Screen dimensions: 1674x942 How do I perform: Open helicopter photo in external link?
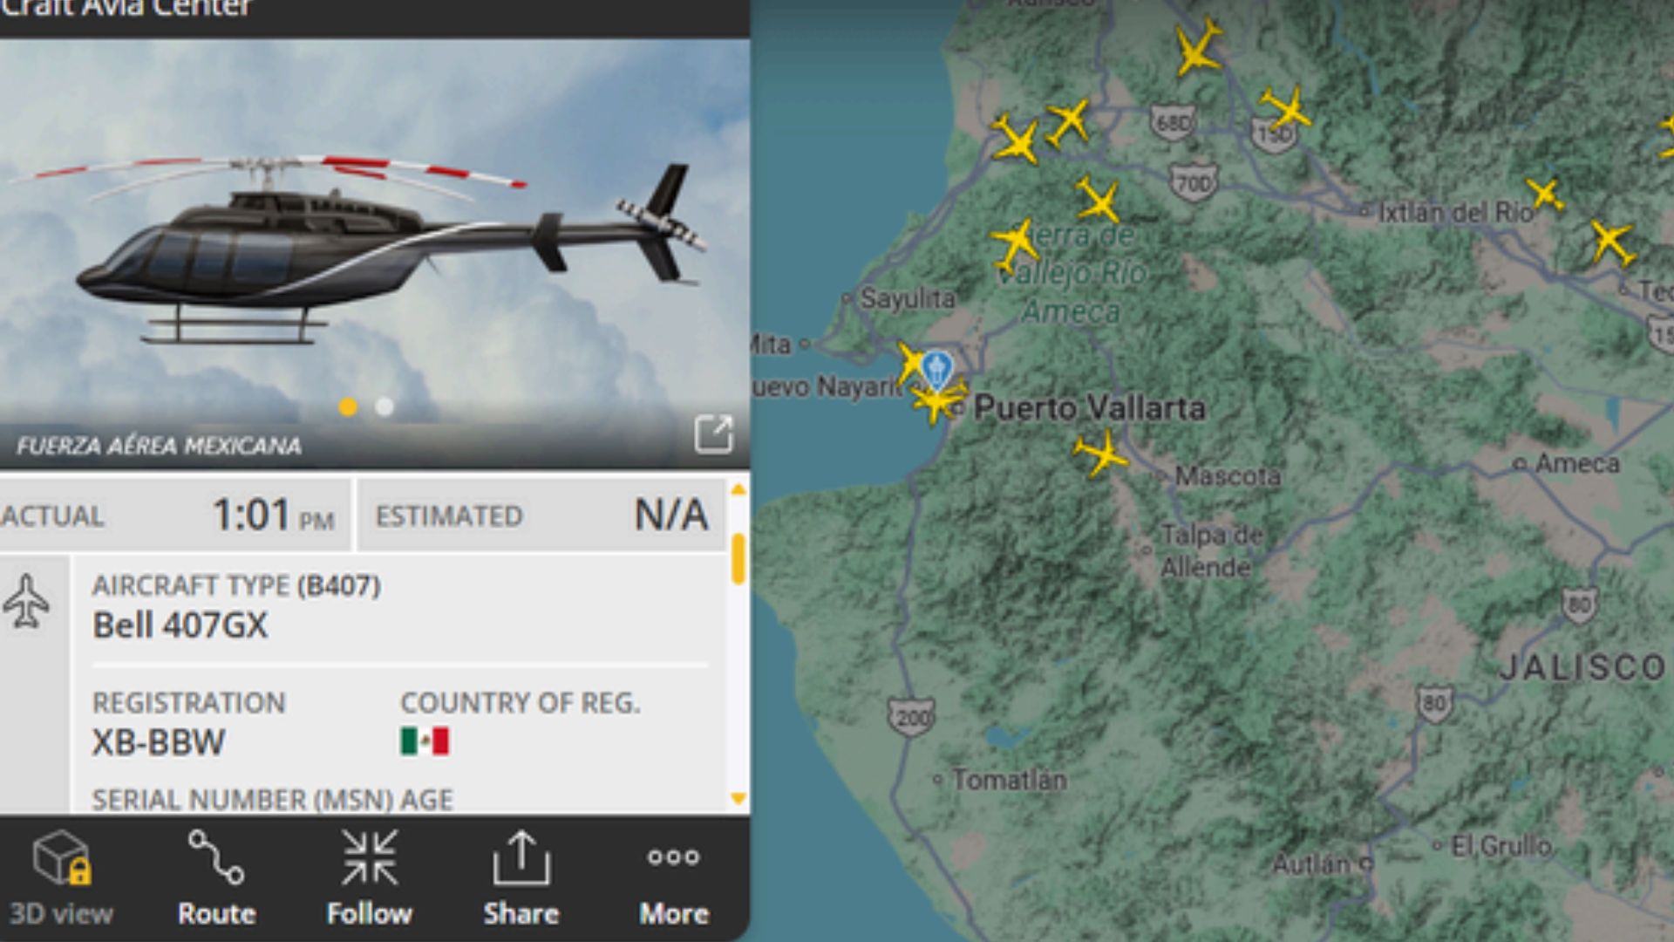pyautogui.click(x=713, y=433)
